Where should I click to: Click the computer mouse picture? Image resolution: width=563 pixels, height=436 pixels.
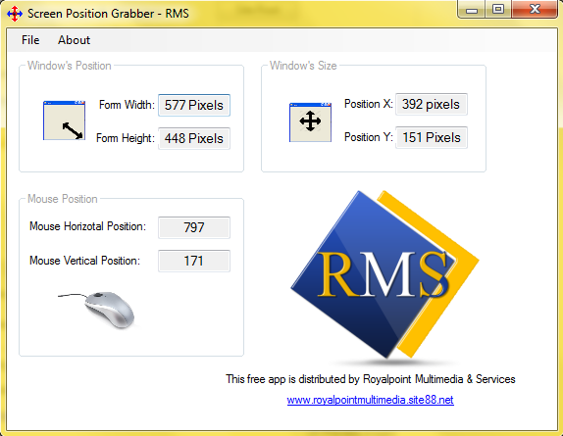point(98,310)
